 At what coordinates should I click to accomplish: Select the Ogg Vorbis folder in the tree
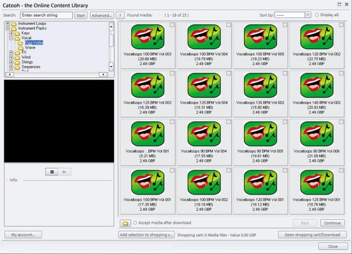click(34, 43)
